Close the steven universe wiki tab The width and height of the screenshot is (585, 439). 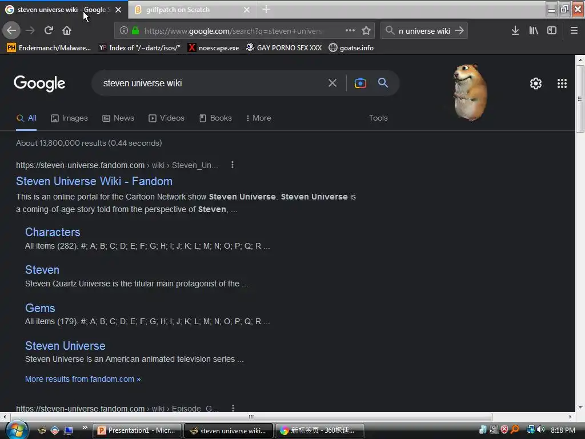(118, 10)
